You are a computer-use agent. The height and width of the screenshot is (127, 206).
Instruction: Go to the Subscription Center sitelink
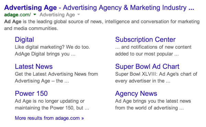[145, 39]
